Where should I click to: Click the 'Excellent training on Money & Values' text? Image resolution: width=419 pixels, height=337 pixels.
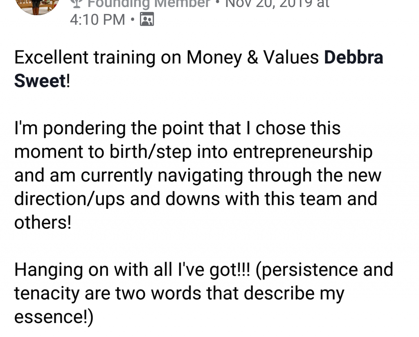tap(166, 58)
